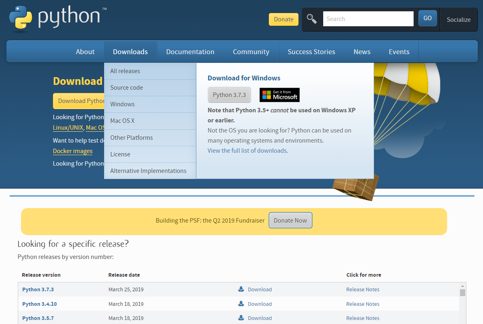483x324 pixels.
Task: Open the Docker images link
Action: [x=73, y=151]
